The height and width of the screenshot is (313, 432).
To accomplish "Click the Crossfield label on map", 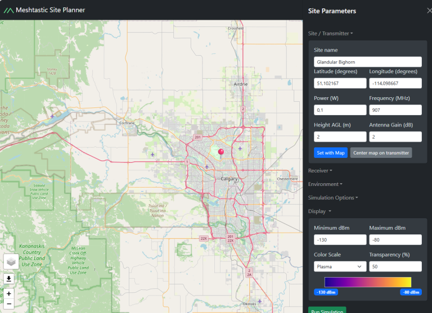I will 236,28.
